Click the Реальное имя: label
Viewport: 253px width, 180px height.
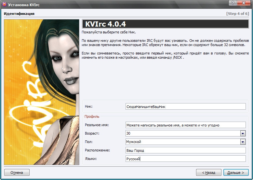pyautogui.click(x=97, y=125)
